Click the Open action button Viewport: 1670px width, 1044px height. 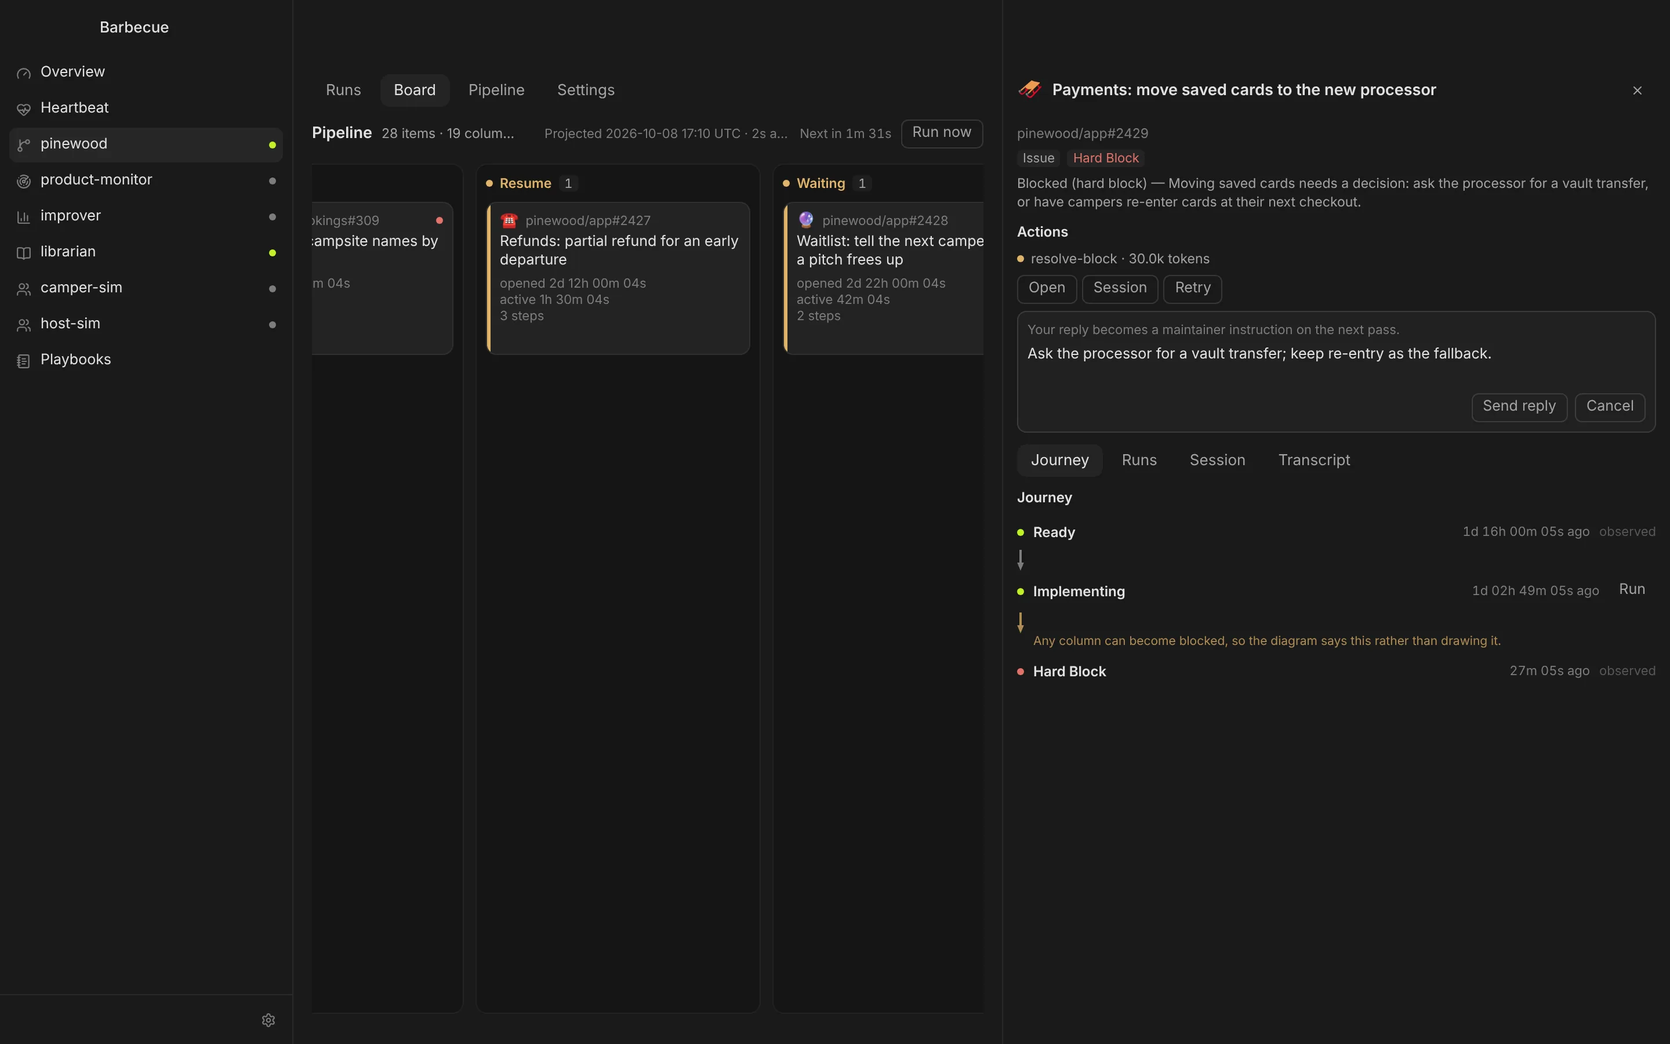pos(1046,289)
